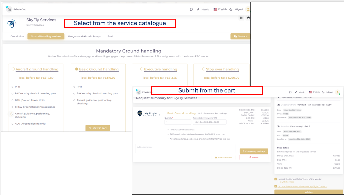Click the Save comment button
This screenshot has width=344, height=195.
(x=224, y=157)
